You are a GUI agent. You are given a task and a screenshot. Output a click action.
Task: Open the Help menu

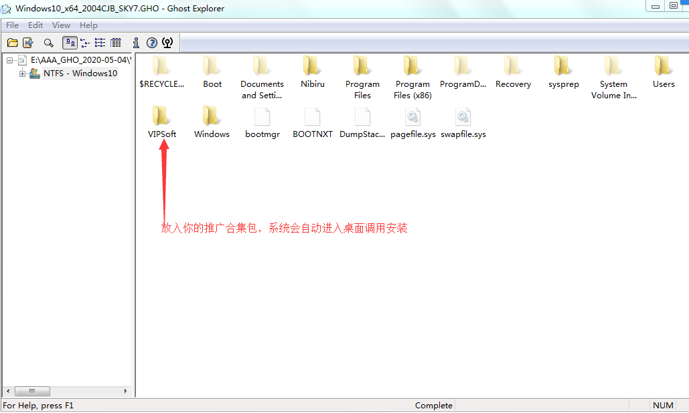88,25
